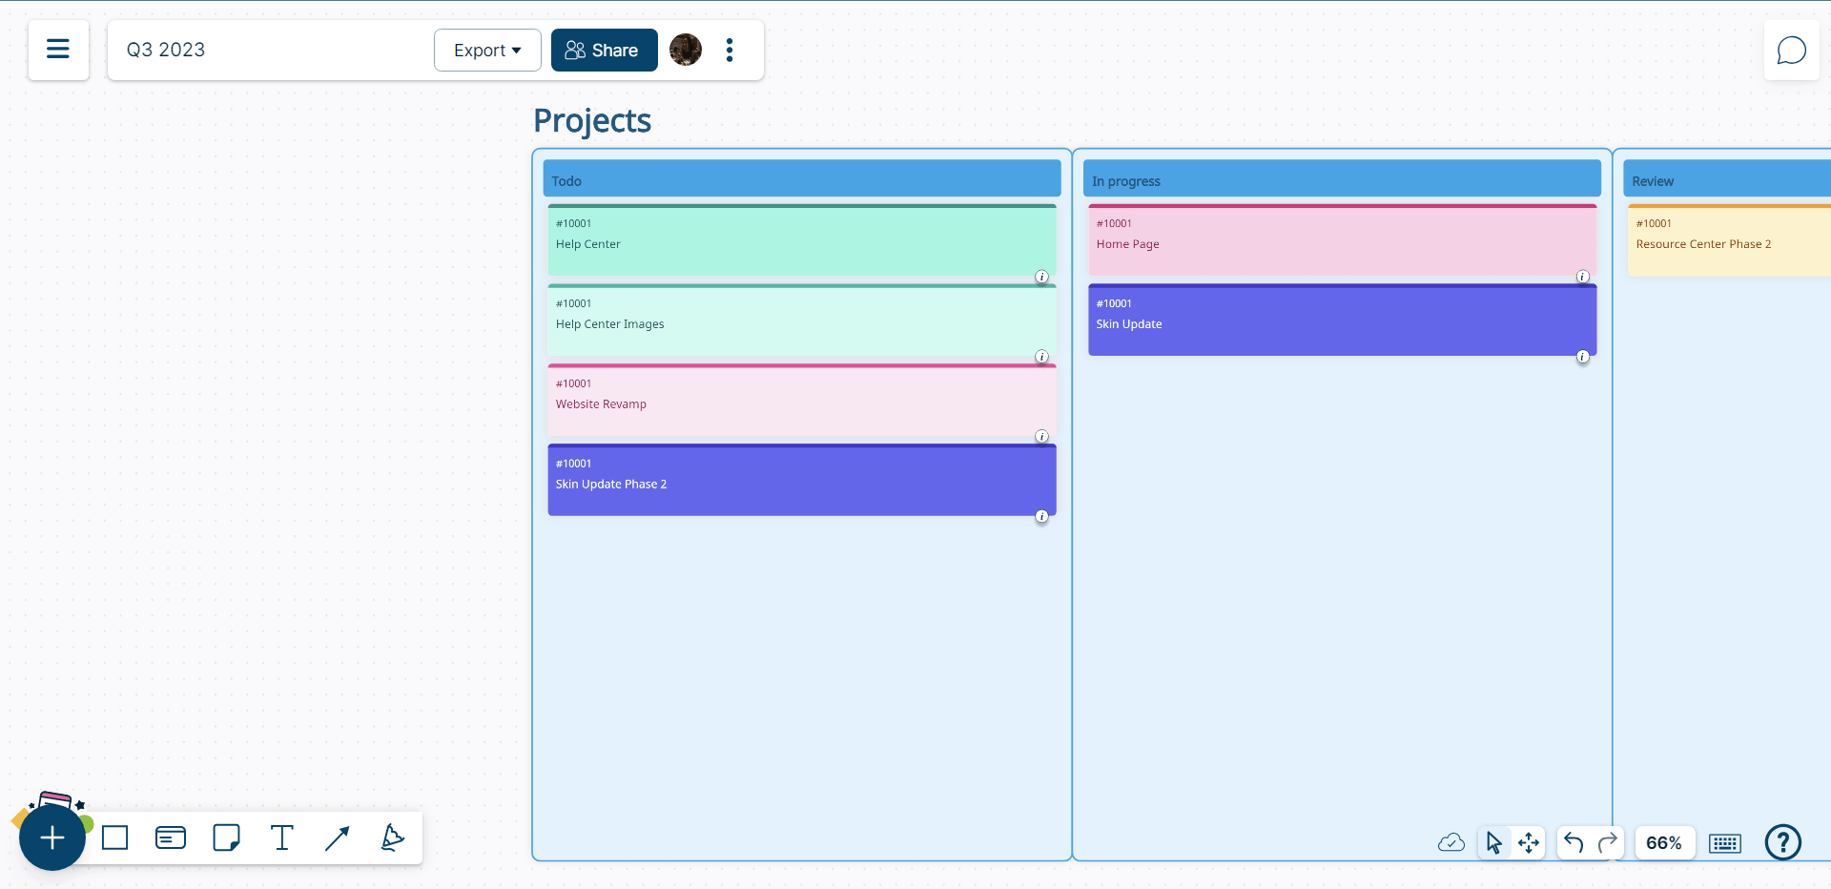Image resolution: width=1831 pixels, height=889 pixels.
Task: Select the text tool
Action: click(282, 838)
